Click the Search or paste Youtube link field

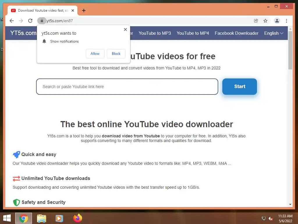tap(127, 87)
